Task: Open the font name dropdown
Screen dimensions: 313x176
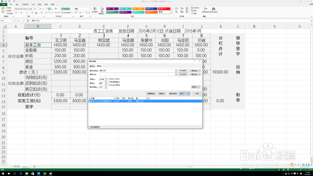Action: point(33,9)
